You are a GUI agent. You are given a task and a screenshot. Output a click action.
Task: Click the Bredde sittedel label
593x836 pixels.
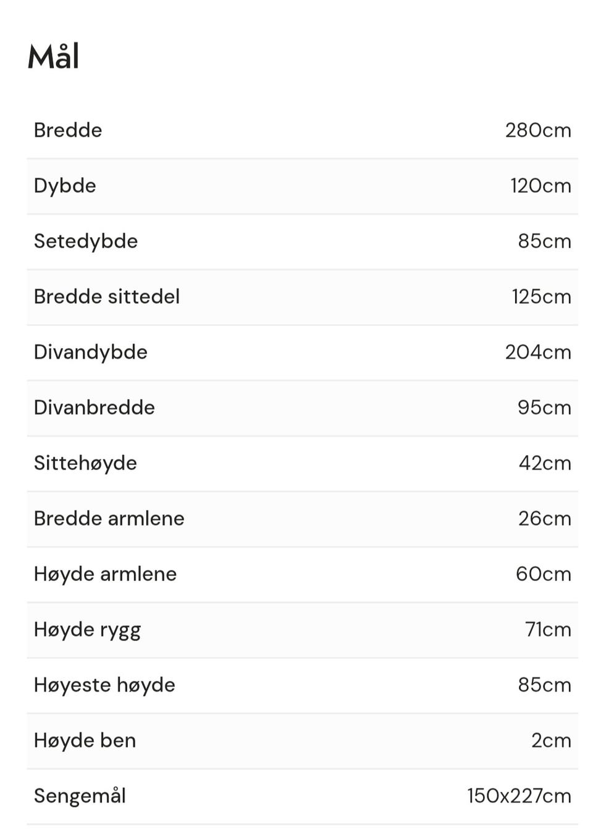pos(107,296)
